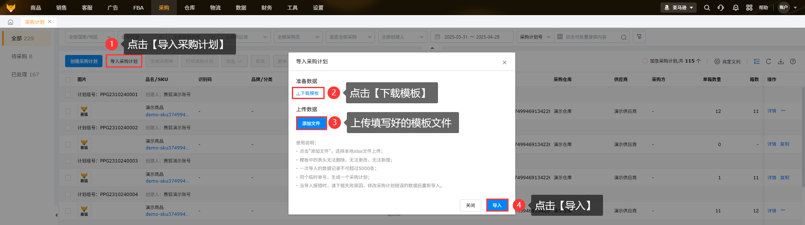Click date range field 2025-03-31 ~ 2025-04-29
805x225 pixels.
pyautogui.click(x=472, y=37)
